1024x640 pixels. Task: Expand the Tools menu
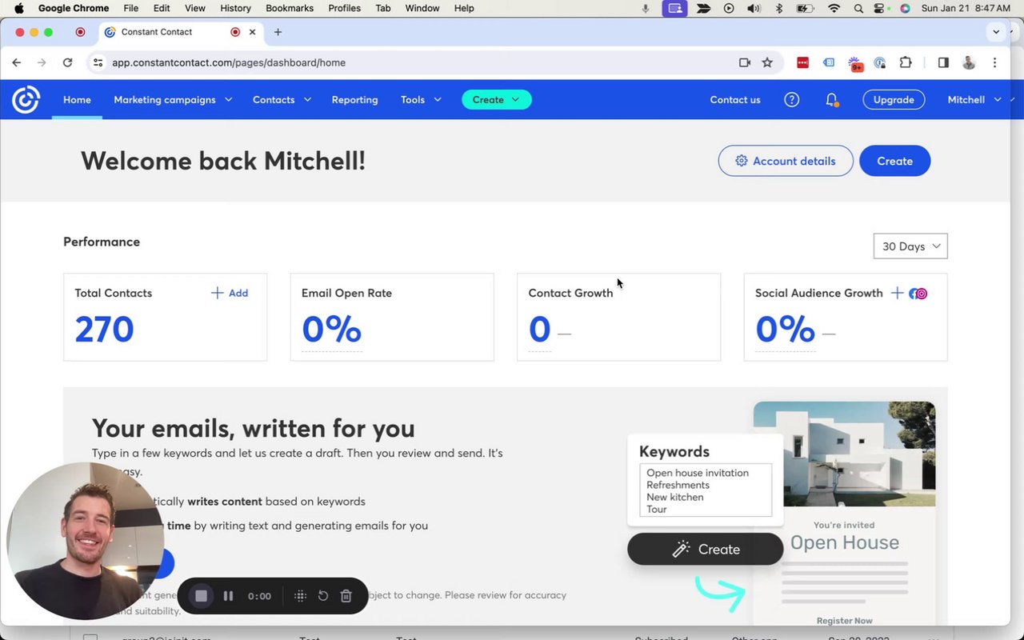click(421, 100)
